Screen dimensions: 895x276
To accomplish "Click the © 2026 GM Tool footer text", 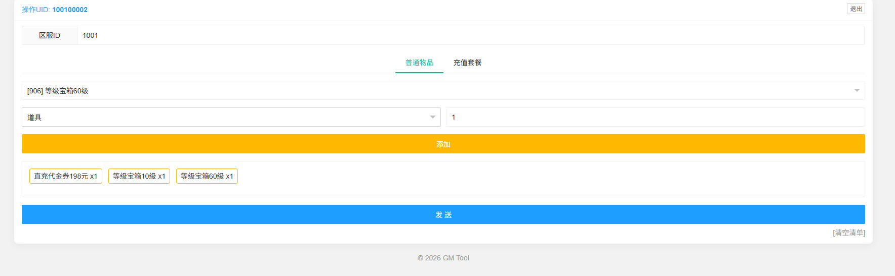I will 443,258.
